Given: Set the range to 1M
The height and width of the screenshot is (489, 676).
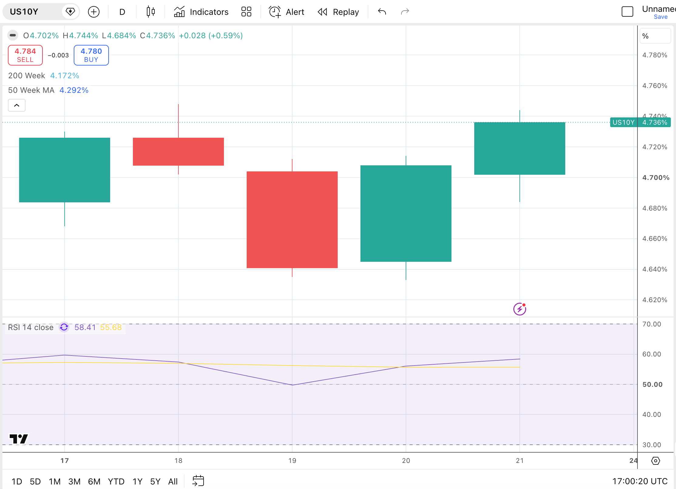Looking at the screenshot, I should coord(55,481).
